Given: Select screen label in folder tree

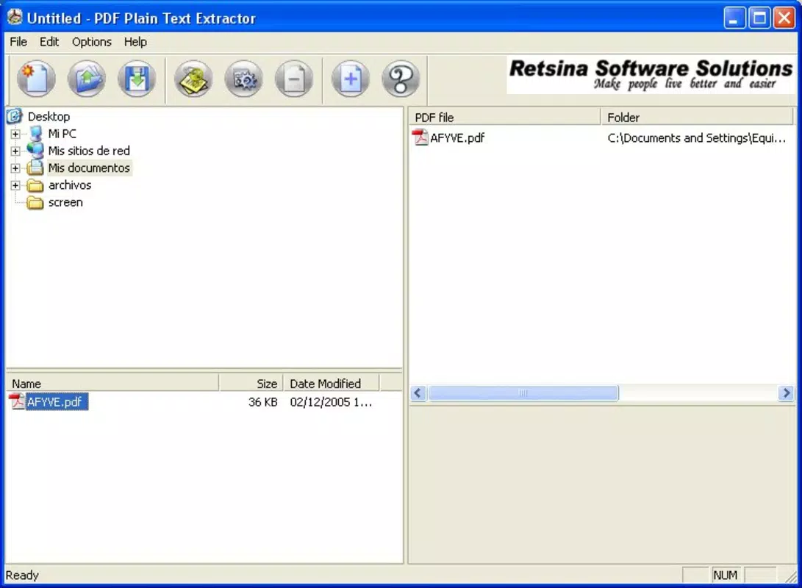Looking at the screenshot, I should coord(65,202).
